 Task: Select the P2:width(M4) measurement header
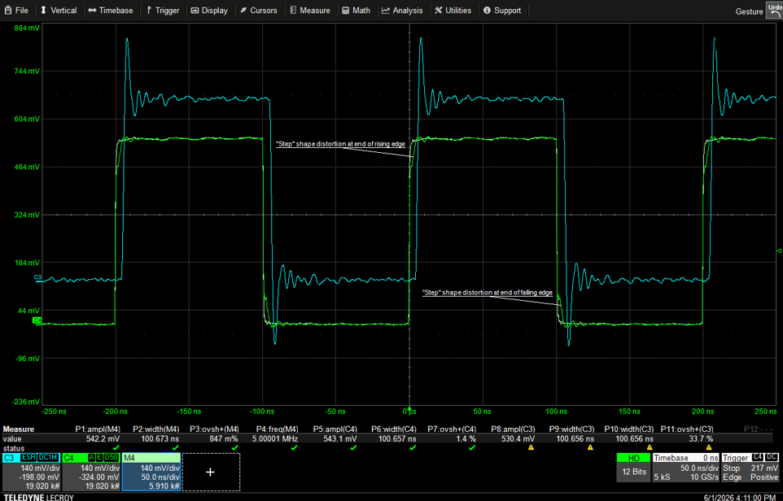point(155,429)
